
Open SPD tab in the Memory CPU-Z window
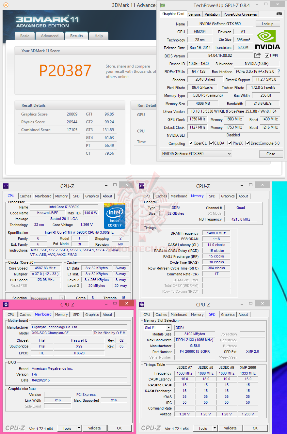pos(212,196)
